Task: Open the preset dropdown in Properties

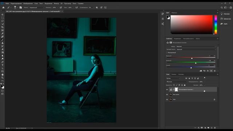Action: pos(196,47)
